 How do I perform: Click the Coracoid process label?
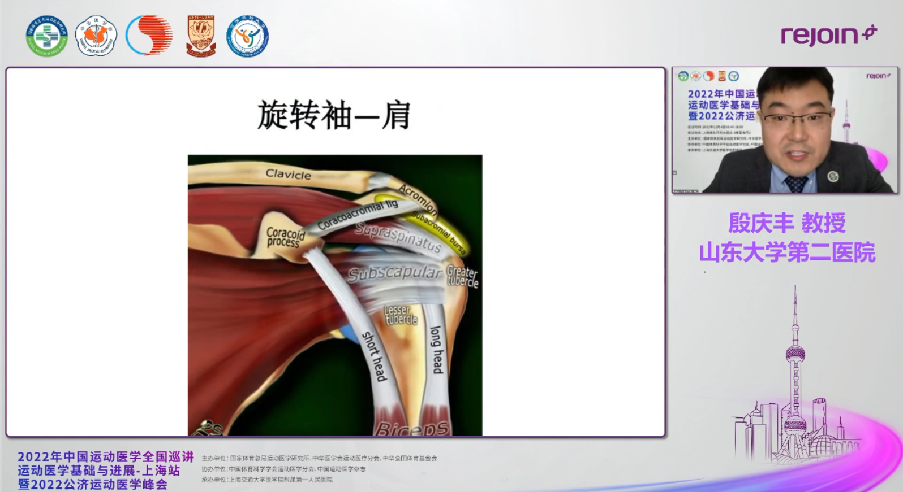coord(285,237)
